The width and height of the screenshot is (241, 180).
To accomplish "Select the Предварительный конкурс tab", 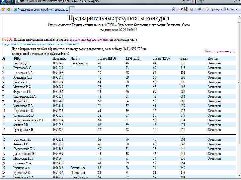I will (42, 10).
